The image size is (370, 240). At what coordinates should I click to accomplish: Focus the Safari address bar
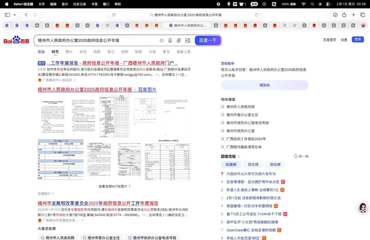(x=185, y=15)
